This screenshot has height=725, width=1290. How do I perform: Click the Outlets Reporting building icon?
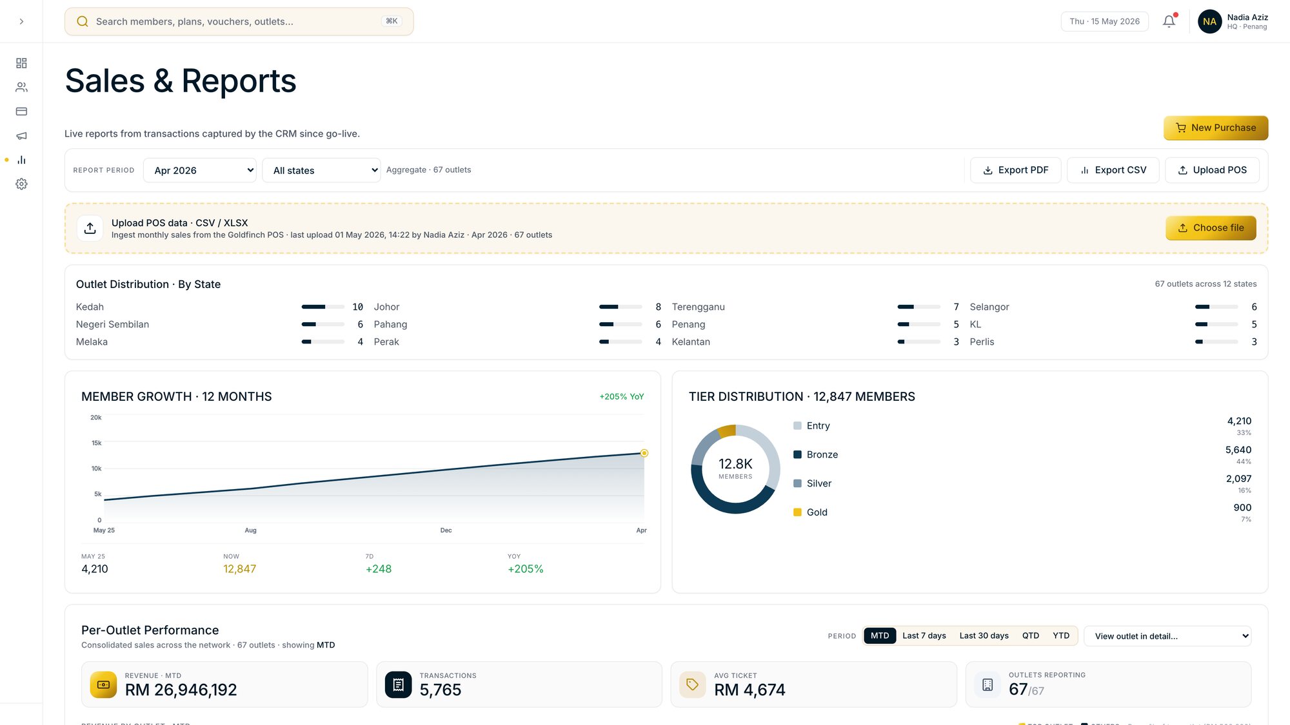[x=987, y=684]
